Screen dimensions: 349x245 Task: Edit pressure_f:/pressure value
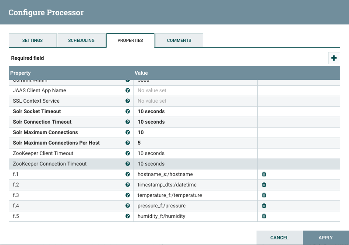(x=195, y=206)
